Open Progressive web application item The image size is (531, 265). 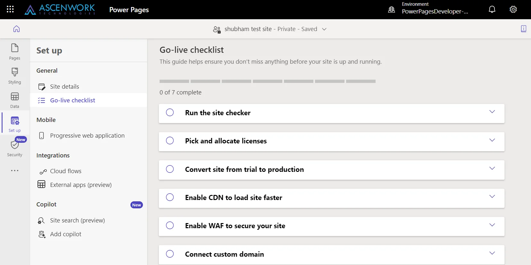(88, 135)
